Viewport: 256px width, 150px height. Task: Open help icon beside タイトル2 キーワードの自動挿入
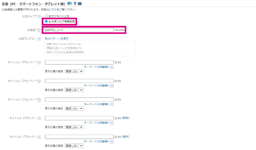pyautogui.click(x=112, y=86)
